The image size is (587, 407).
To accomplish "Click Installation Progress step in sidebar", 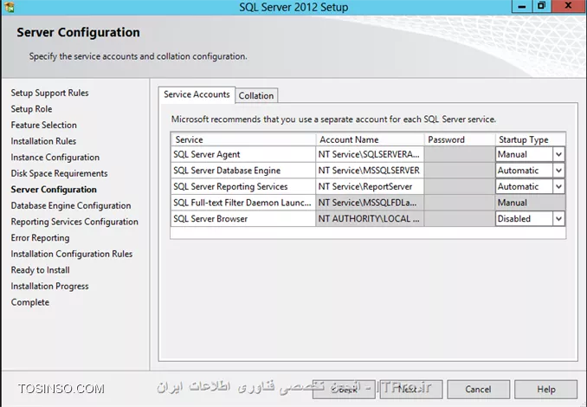I will pos(50,286).
